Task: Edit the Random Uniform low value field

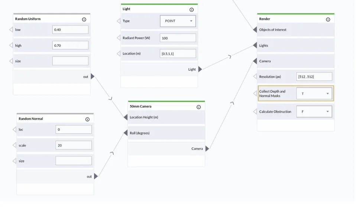Action: point(70,30)
